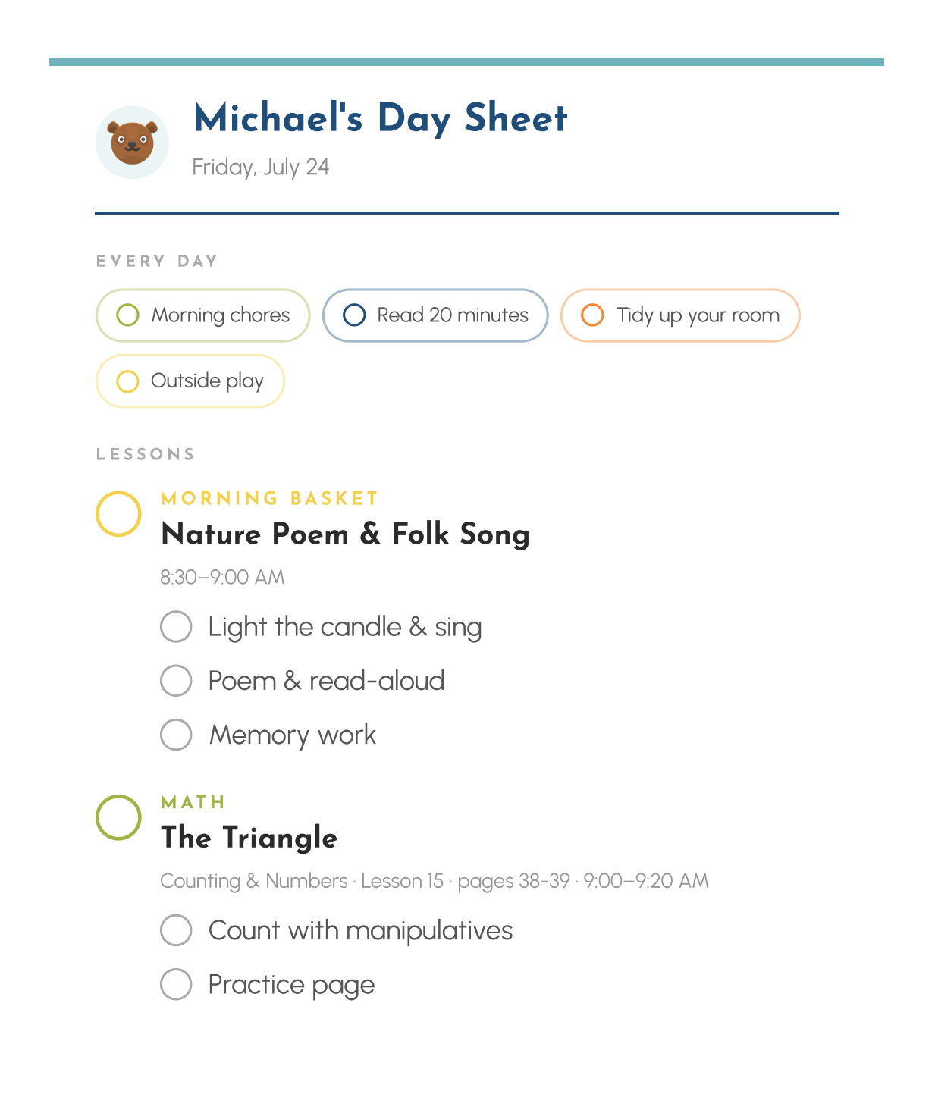Mark the Morning Basket lesson complete
The width and height of the screenshot is (935, 1116).
(x=118, y=514)
